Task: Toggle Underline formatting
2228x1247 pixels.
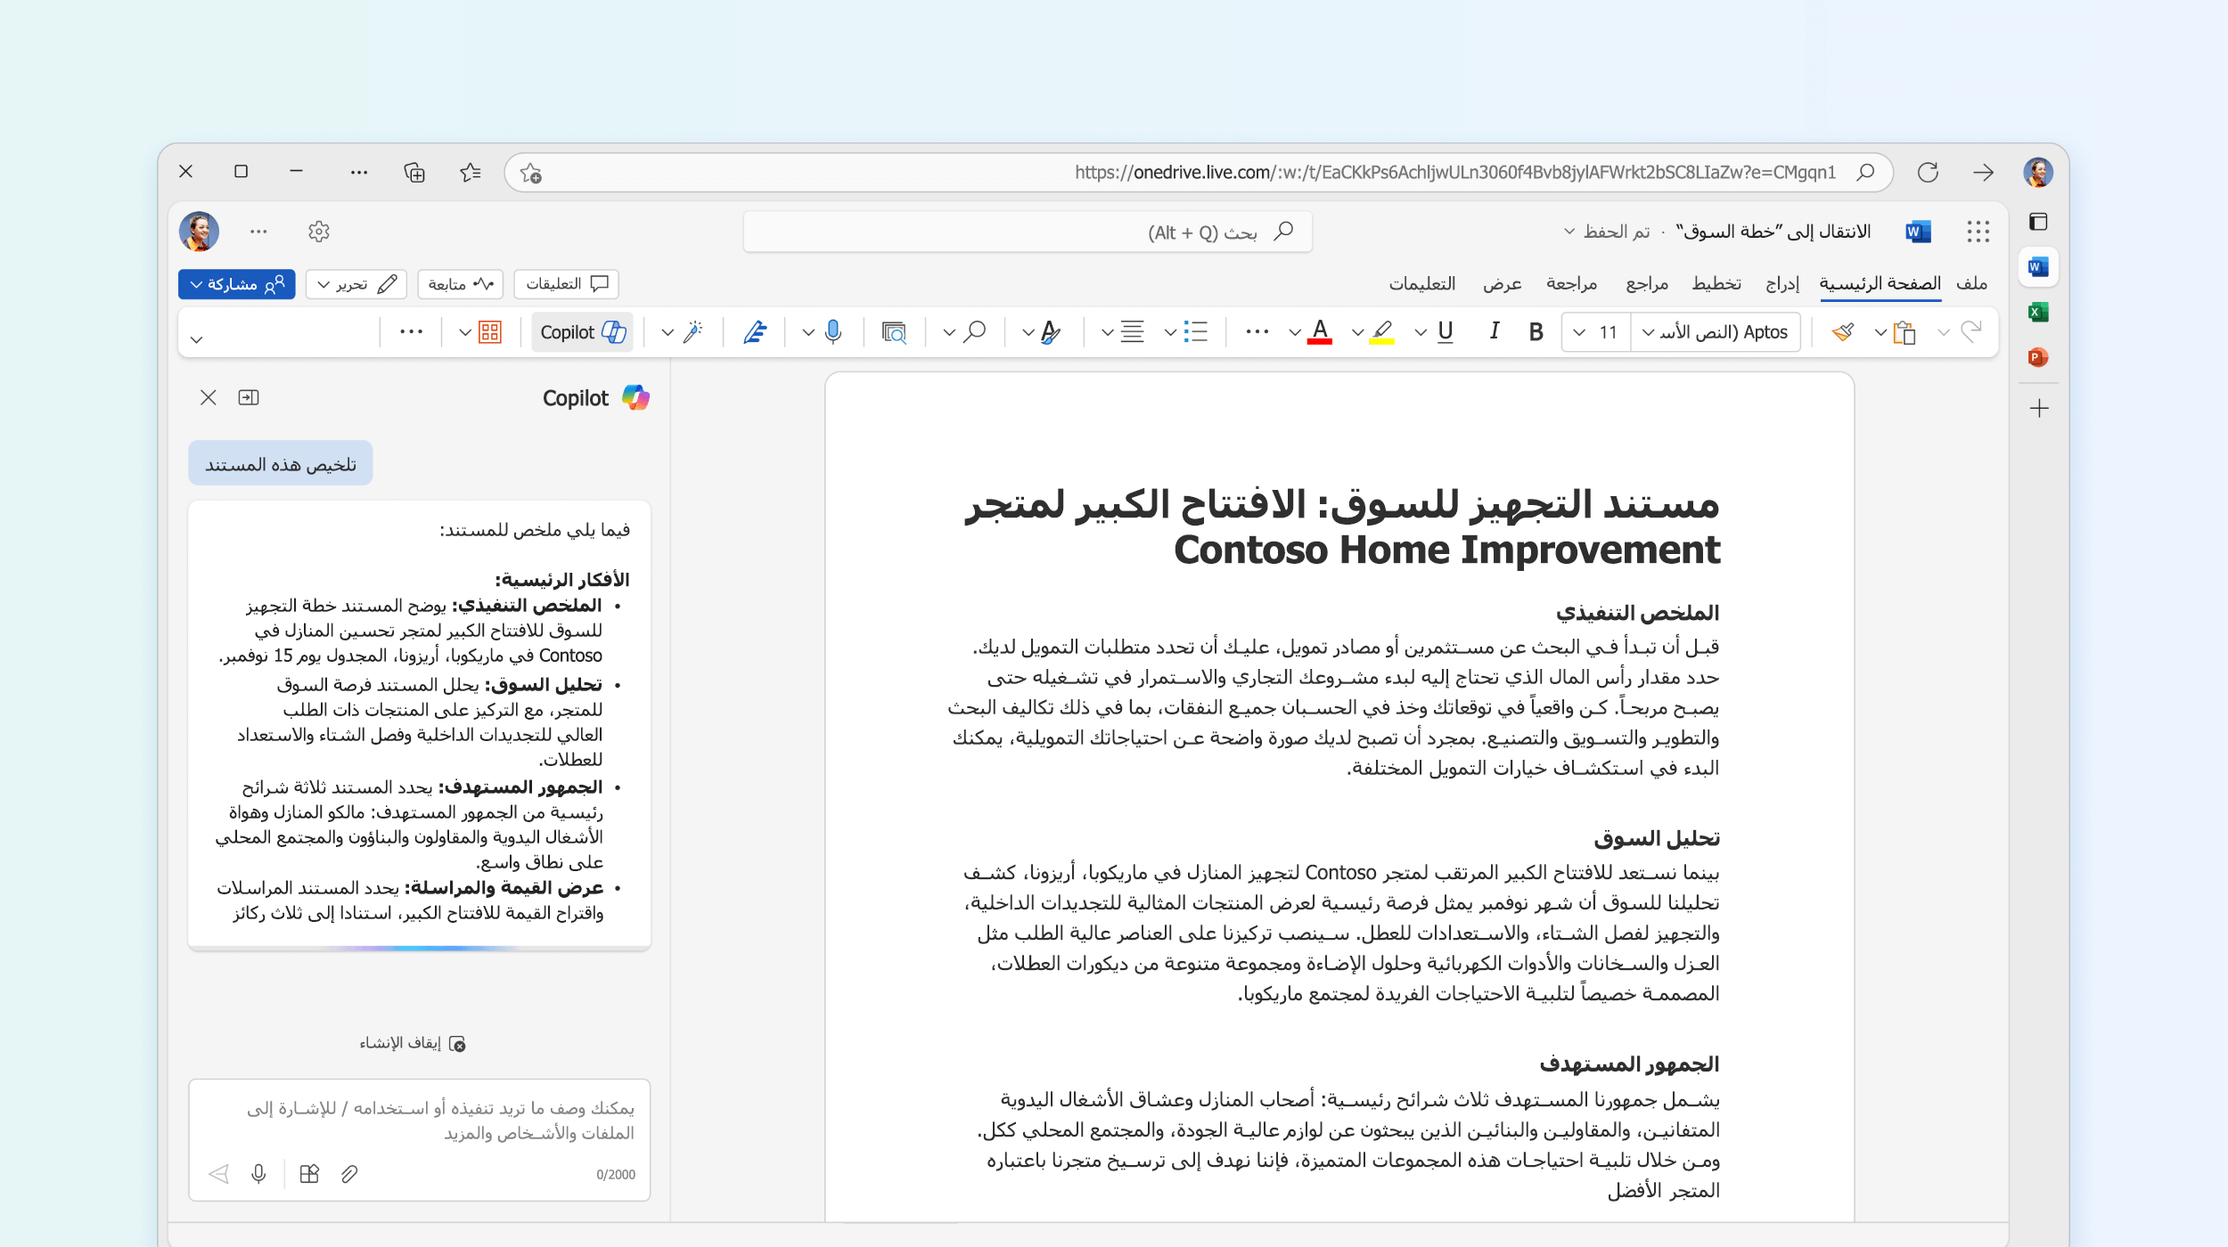Action: pos(1446,332)
